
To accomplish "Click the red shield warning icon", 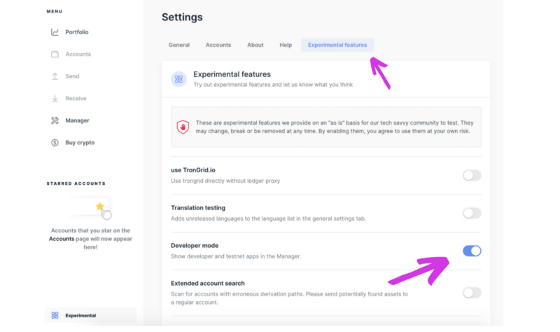I will (x=183, y=127).
